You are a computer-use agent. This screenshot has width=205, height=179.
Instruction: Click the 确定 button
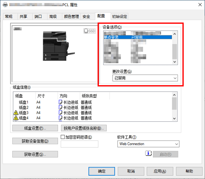pyautogui.click(x=102, y=171)
